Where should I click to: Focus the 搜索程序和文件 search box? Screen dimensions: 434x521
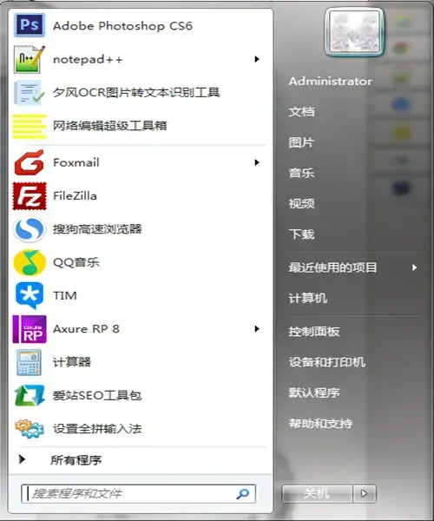pyautogui.click(x=138, y=494)
